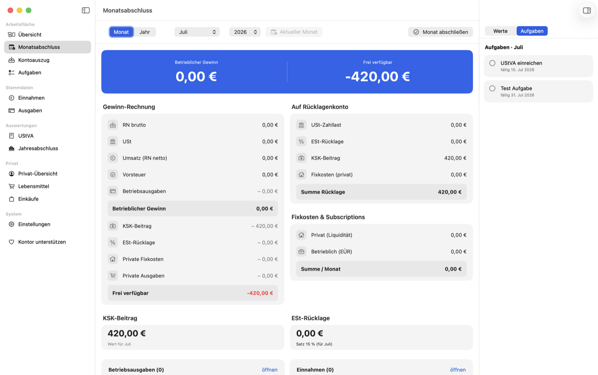Click the Ausgaben card icon

point(12,110)
